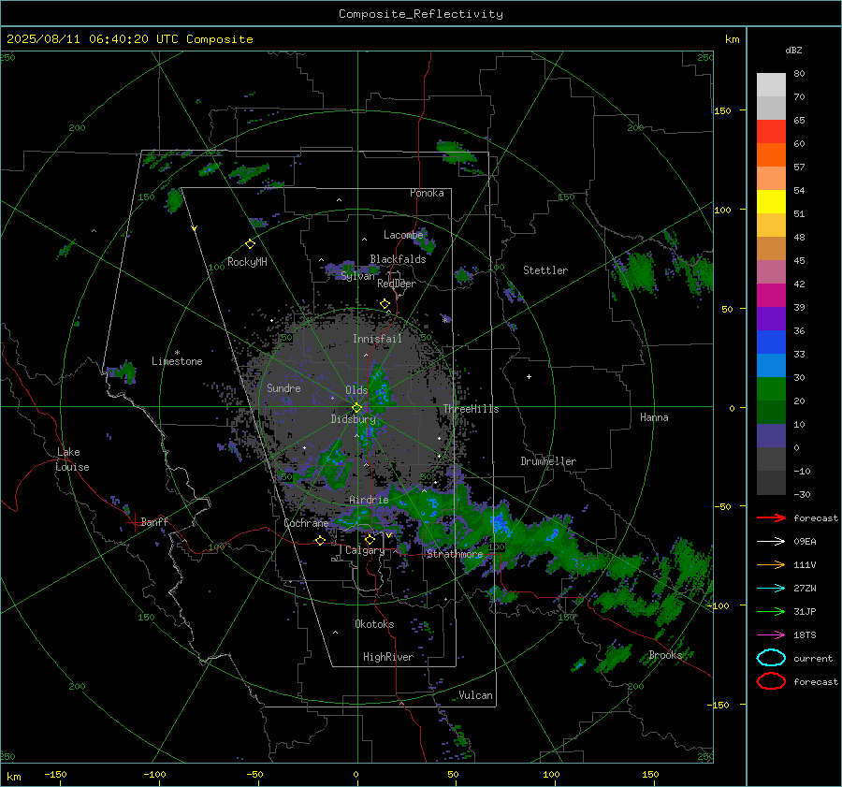Click the Blackfalds label
The height and width of the screenshot is (787, 842).
coord(398,259)
